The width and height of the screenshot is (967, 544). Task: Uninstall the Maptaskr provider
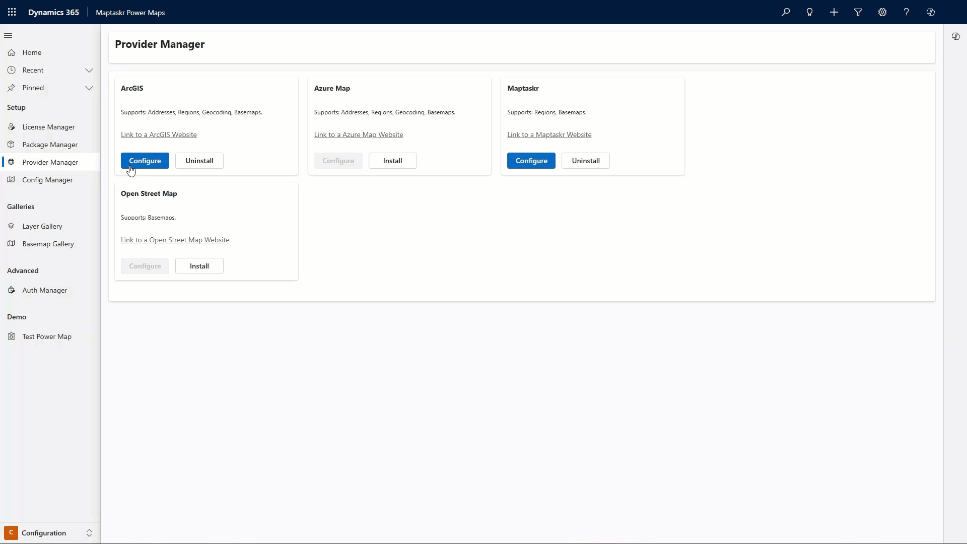coord(585,160)
